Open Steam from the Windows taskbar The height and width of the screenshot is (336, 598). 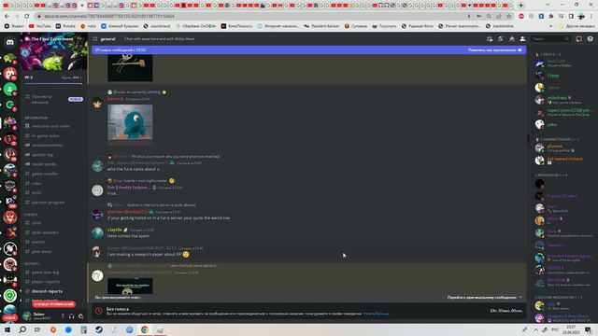(x=99, y=329)
